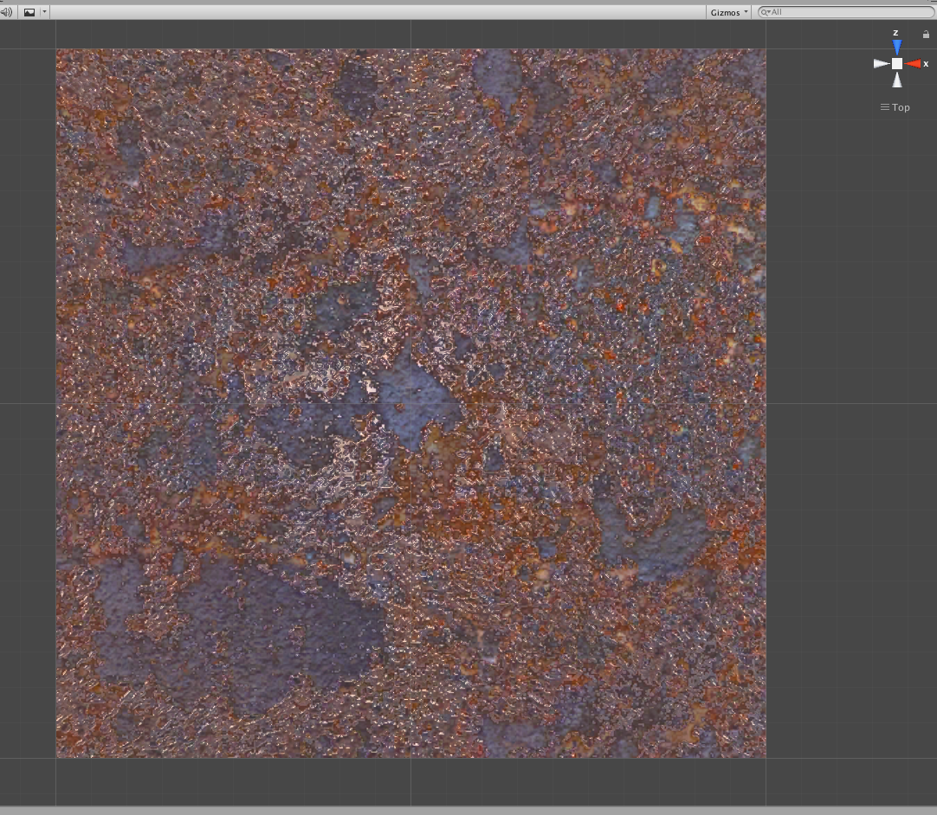
Task: Toggle scene audio speaker icon
Action: click(7, 12)
